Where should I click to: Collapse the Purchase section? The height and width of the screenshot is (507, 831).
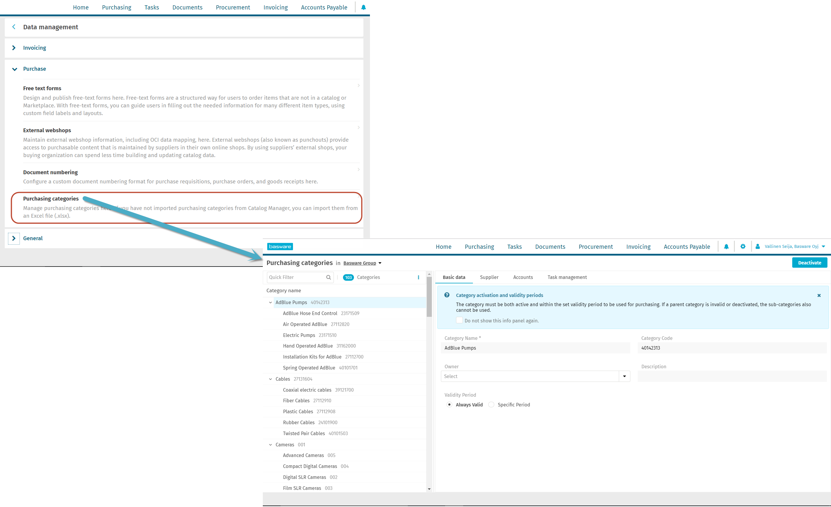point(15,69)
